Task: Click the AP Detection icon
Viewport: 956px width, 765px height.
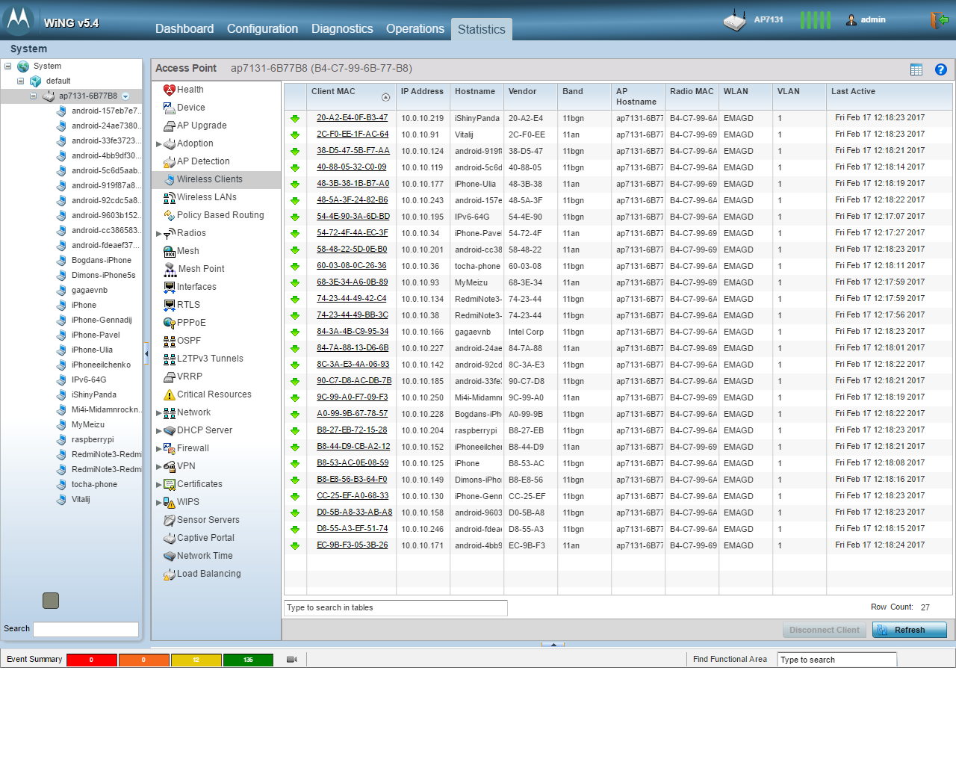Action: 170,161
